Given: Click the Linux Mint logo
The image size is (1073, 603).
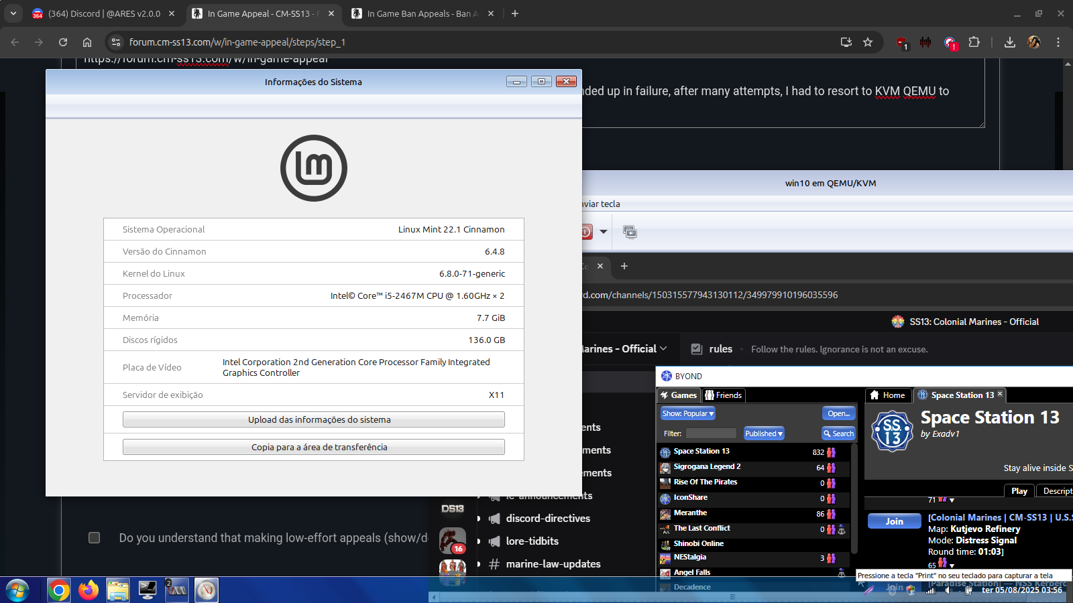Looking at the screenshot, I should pos(313,168).
